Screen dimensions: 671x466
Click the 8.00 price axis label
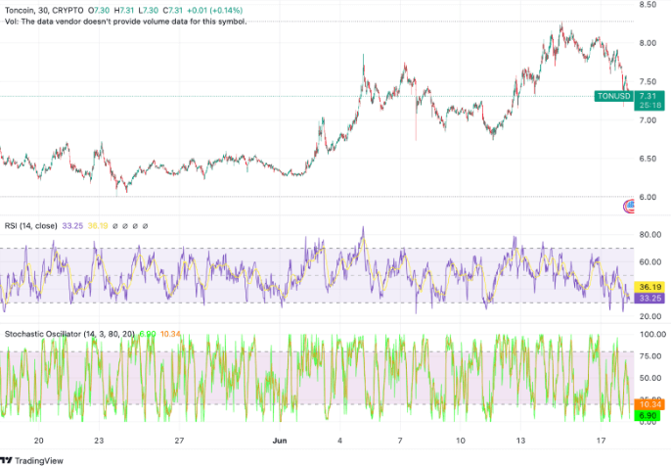pyautogui.click(x=648, y=43)
